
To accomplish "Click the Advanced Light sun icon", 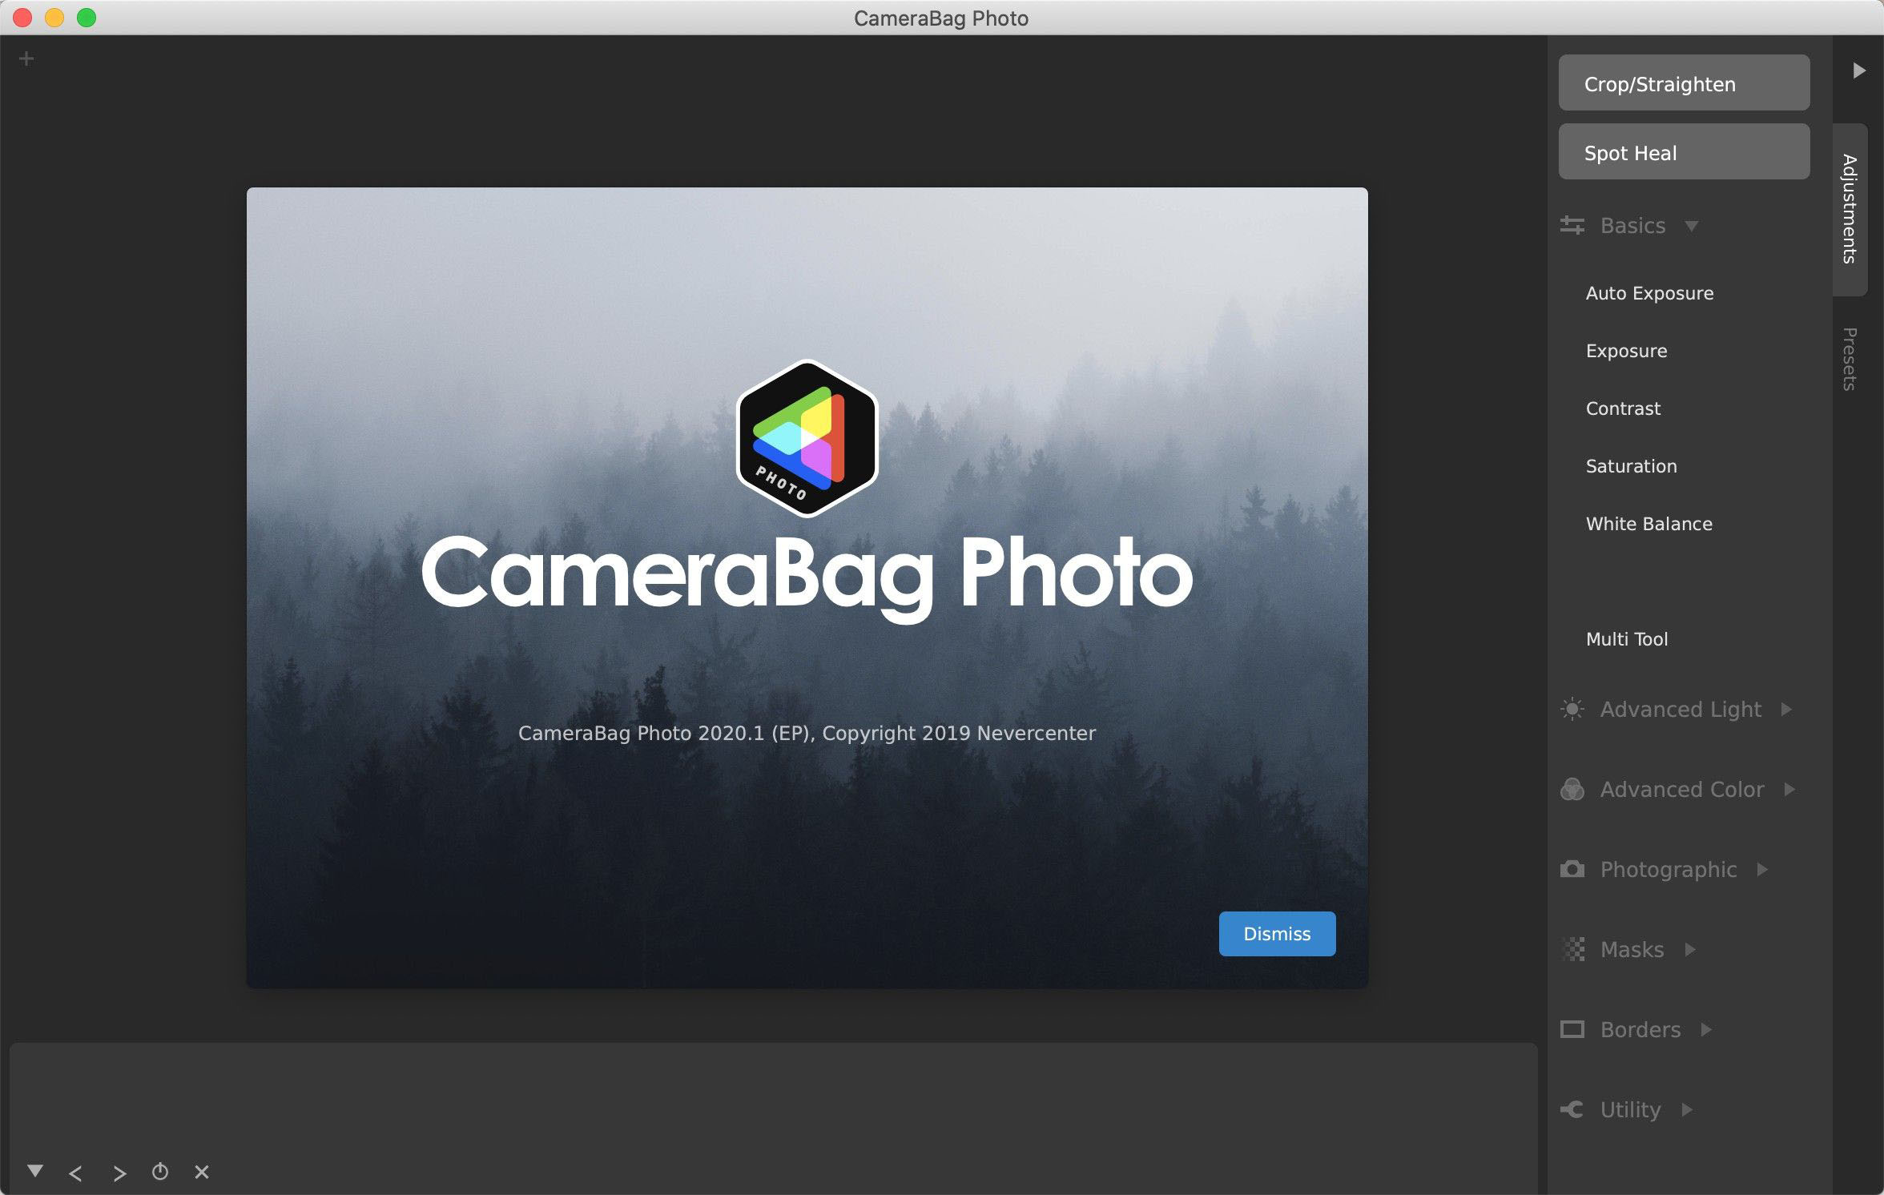I will point(1572,709).
